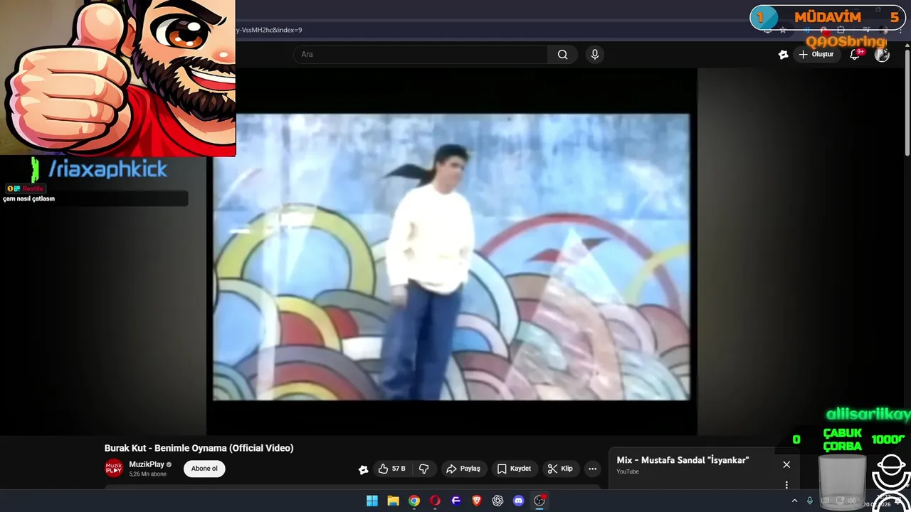
Task: Focus the Ara search field
Action: point(420,55)
